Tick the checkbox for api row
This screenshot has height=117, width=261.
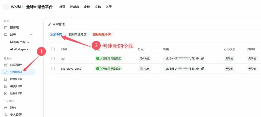[x=53, y=58]
